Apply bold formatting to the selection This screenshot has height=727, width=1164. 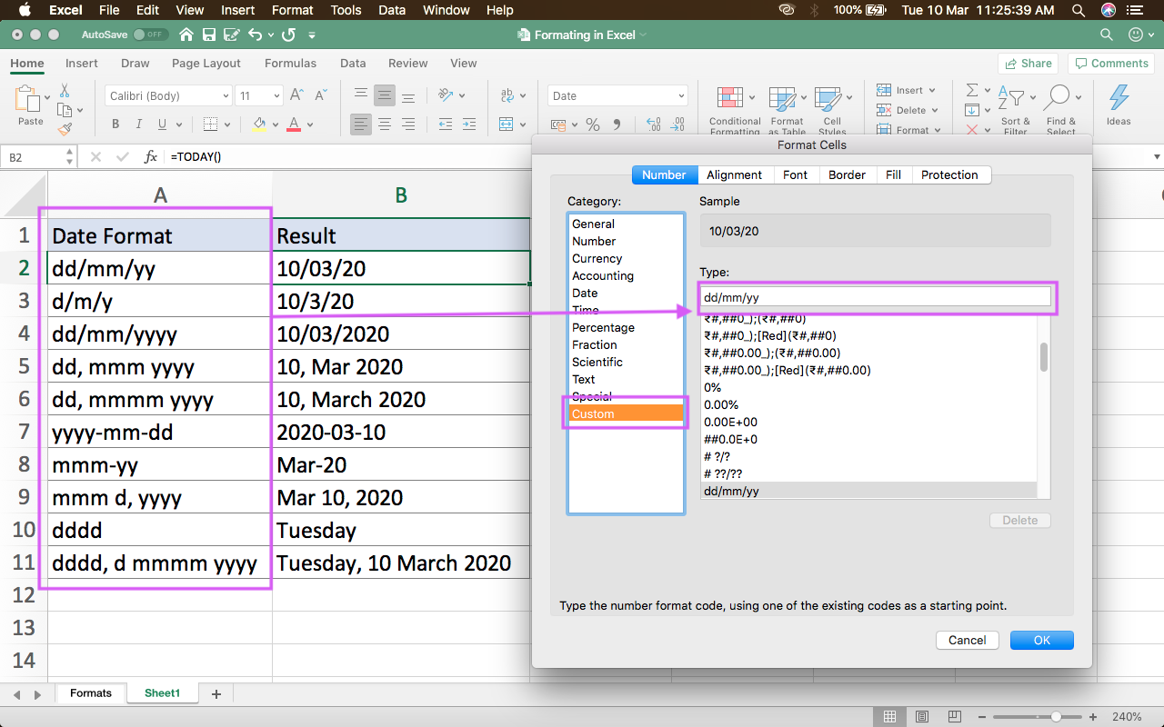115,124
